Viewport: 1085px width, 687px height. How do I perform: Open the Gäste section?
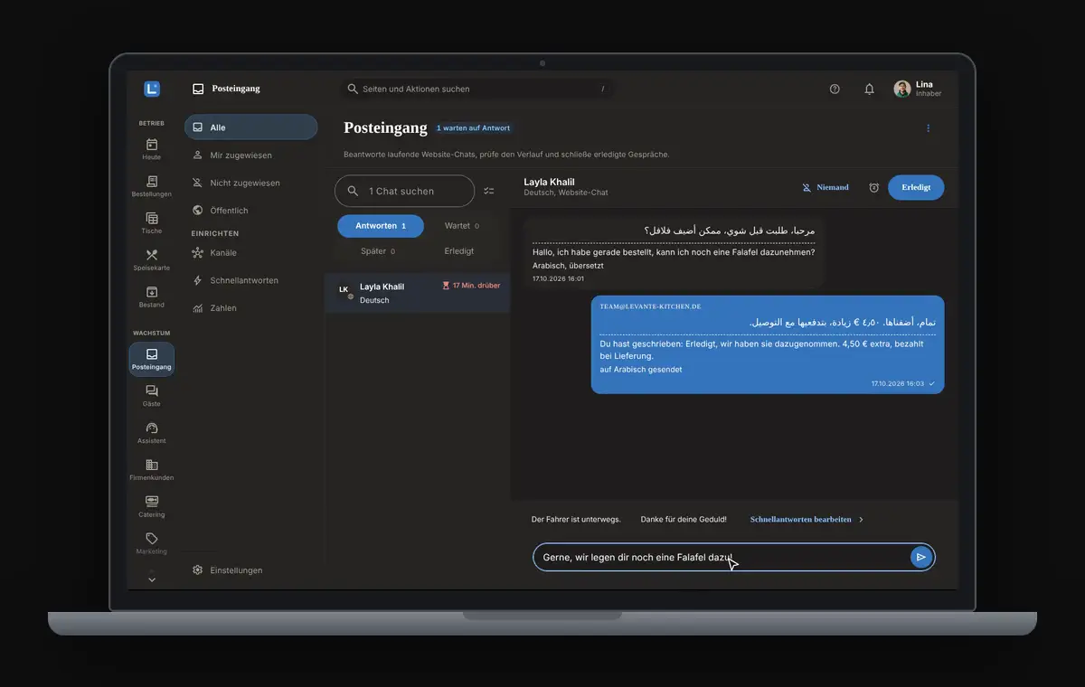[x=151, y=397]
